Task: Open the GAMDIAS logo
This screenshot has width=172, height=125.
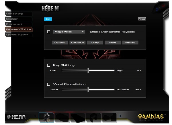Action: 151,117
